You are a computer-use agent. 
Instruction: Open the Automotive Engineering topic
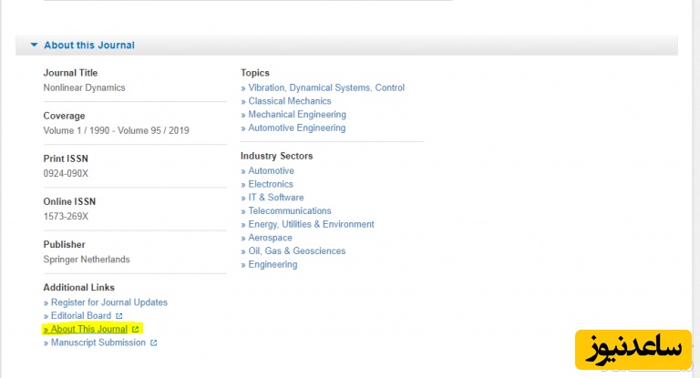click(x=296, y=128)
